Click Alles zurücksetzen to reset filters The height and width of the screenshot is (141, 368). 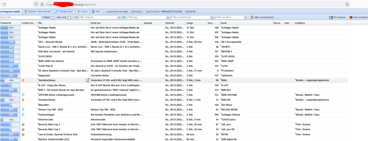[262, 17]
